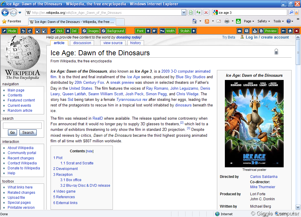Screen dimensions: 301x217
Task: Click the Width button in the orange toolbar
Action: (168, 31)
